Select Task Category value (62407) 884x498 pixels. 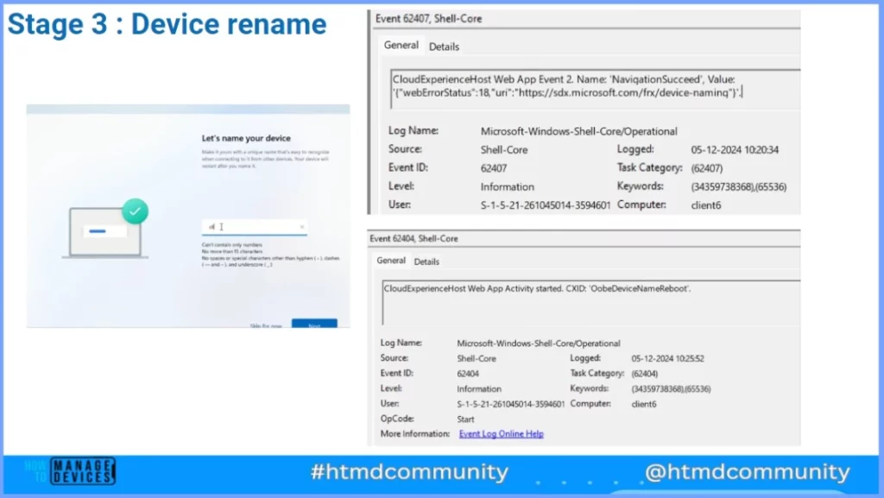pyautogui.click(x=706, y=168)
